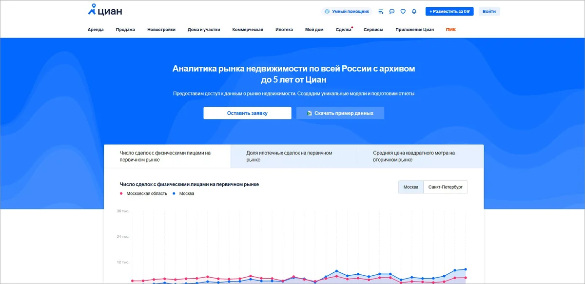Screen dimensions: 585x284
Task: Open messages chat icon
Action: (x=392, y=11)
